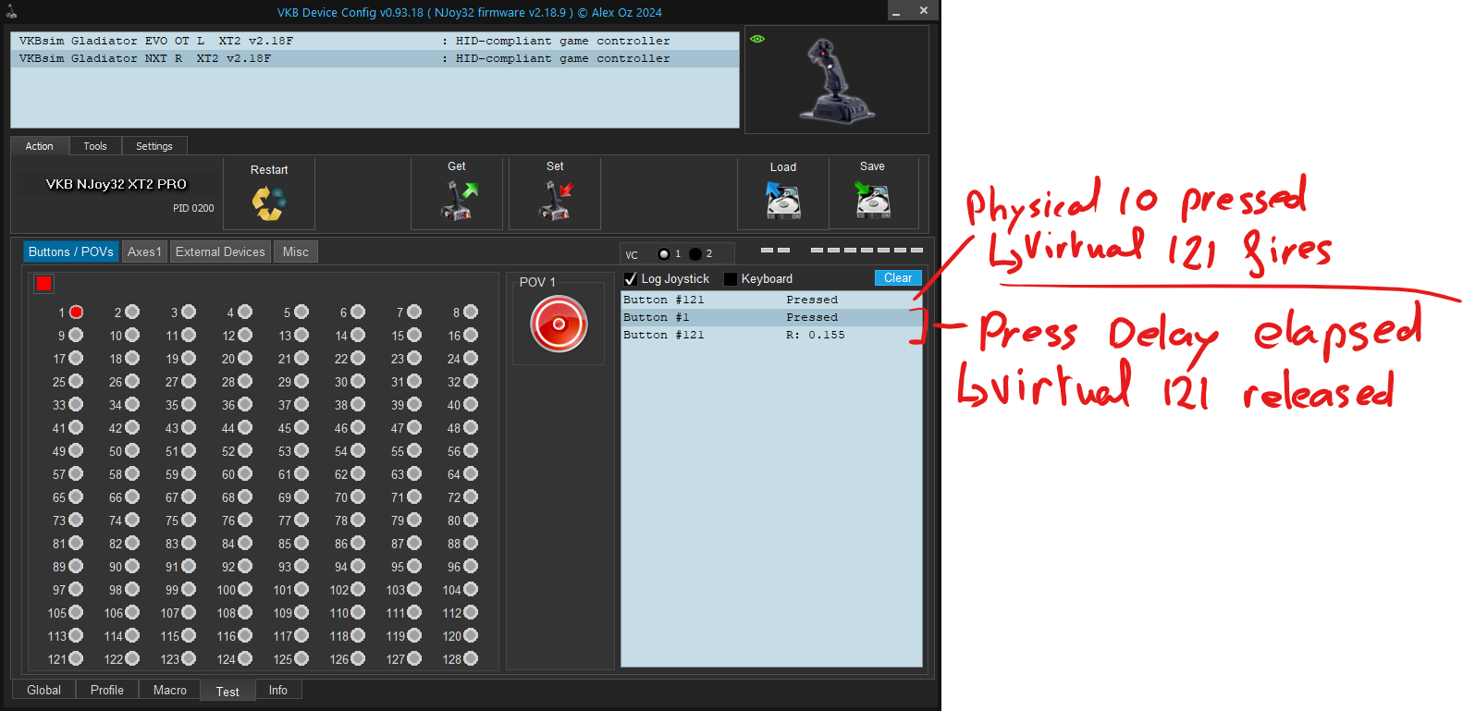
Task: Close the VKB Device Config window
Action: click(x=924, y=10)
